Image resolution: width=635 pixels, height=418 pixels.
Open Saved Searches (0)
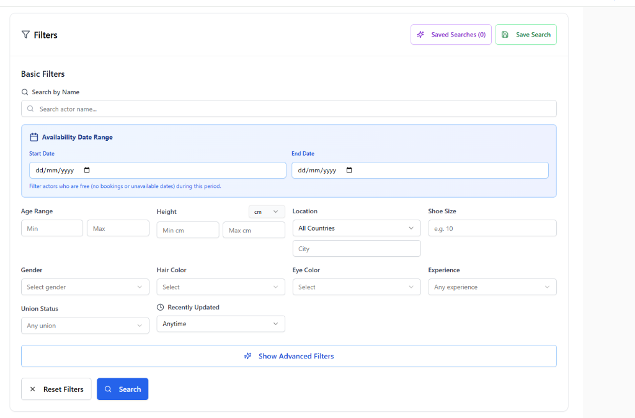click(x=451, y=35)
